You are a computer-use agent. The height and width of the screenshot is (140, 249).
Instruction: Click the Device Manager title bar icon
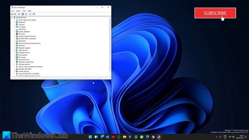(x=12, y=7)
